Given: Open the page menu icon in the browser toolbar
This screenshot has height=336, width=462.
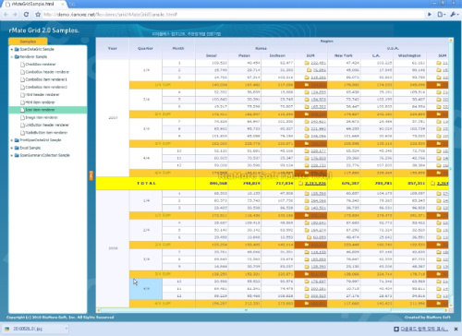Looking at the screenshot, I should click(442, 15).
